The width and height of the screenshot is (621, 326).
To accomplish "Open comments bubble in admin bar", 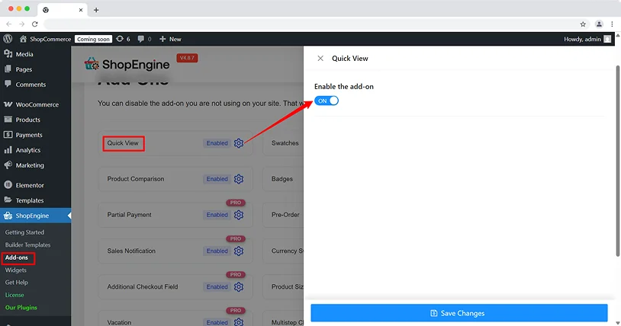I will 144,39.
